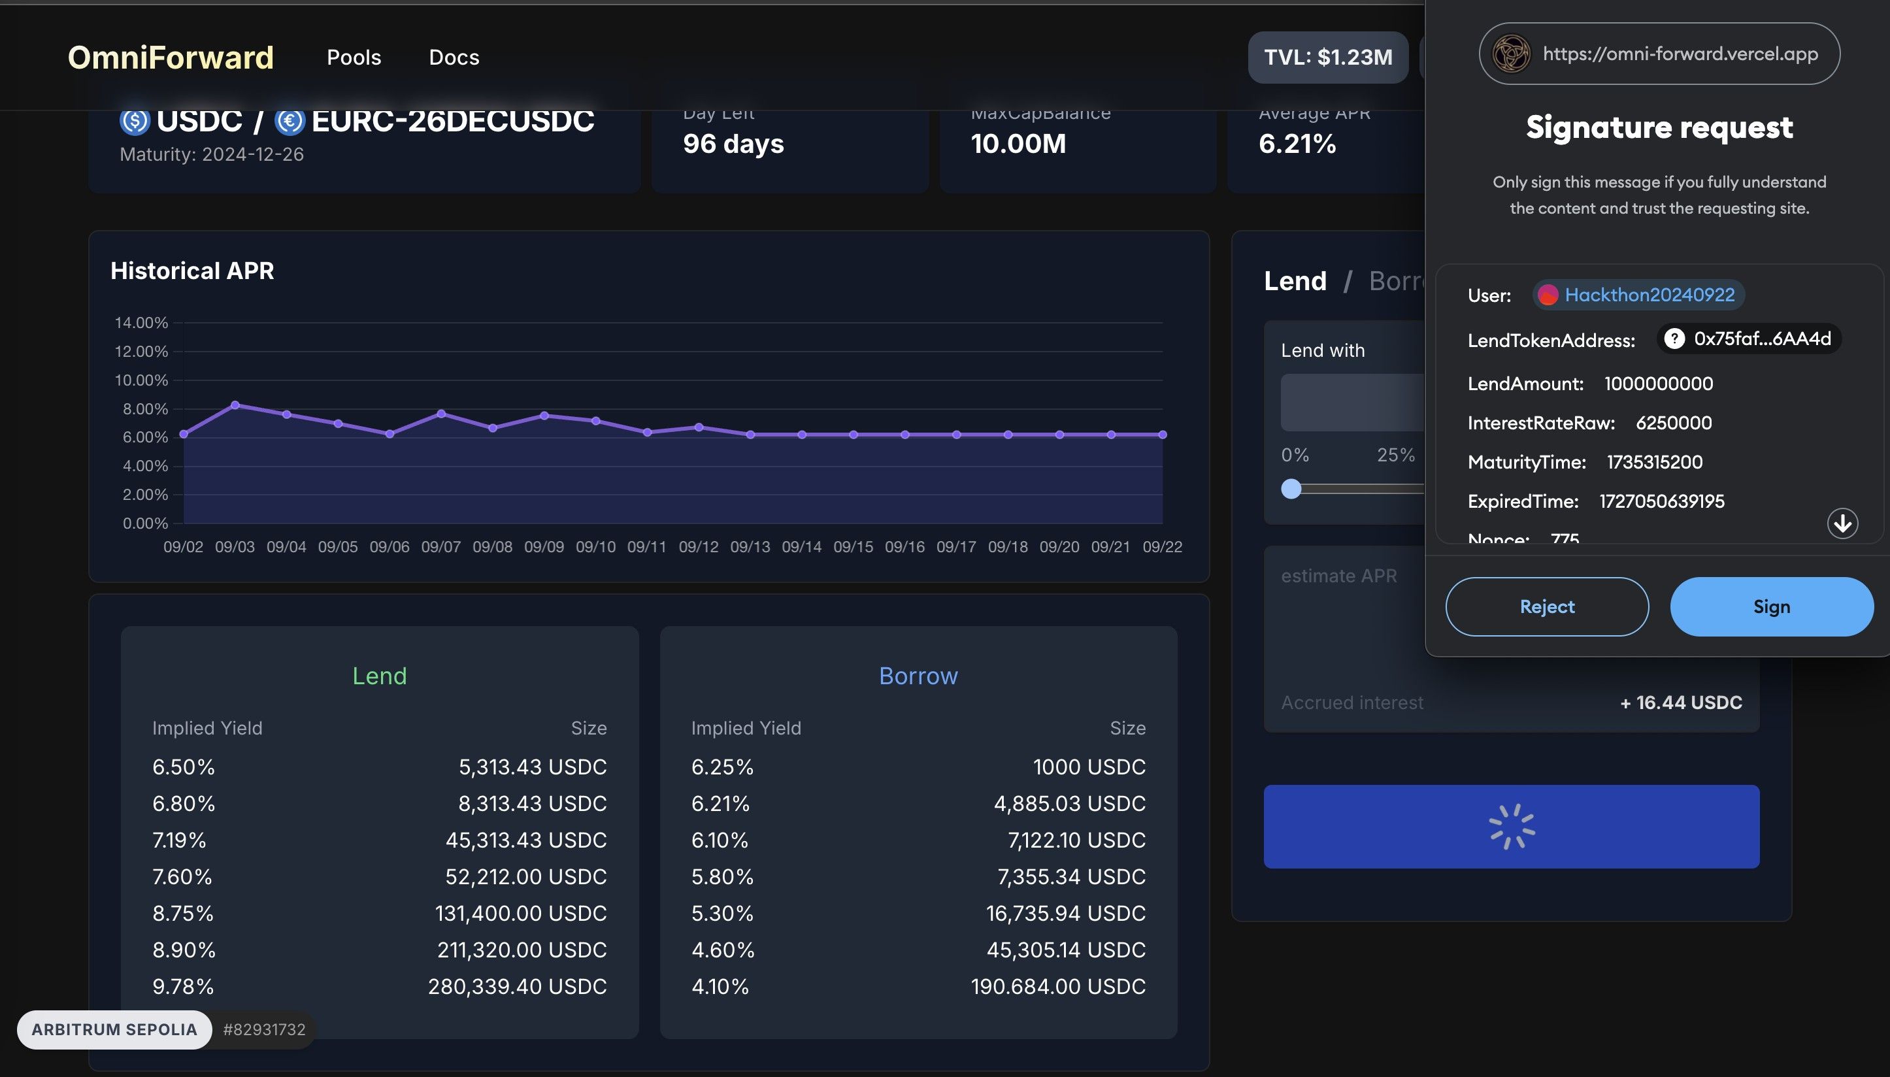Click the LendAmount value 1000000000

pos(1659,384)
